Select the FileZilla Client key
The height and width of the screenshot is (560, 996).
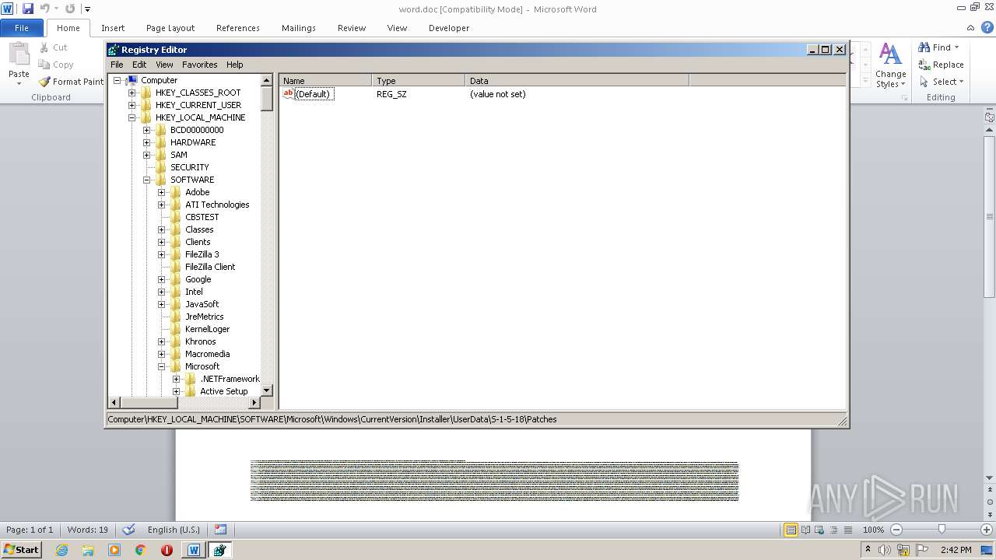[x=210, y=267]
